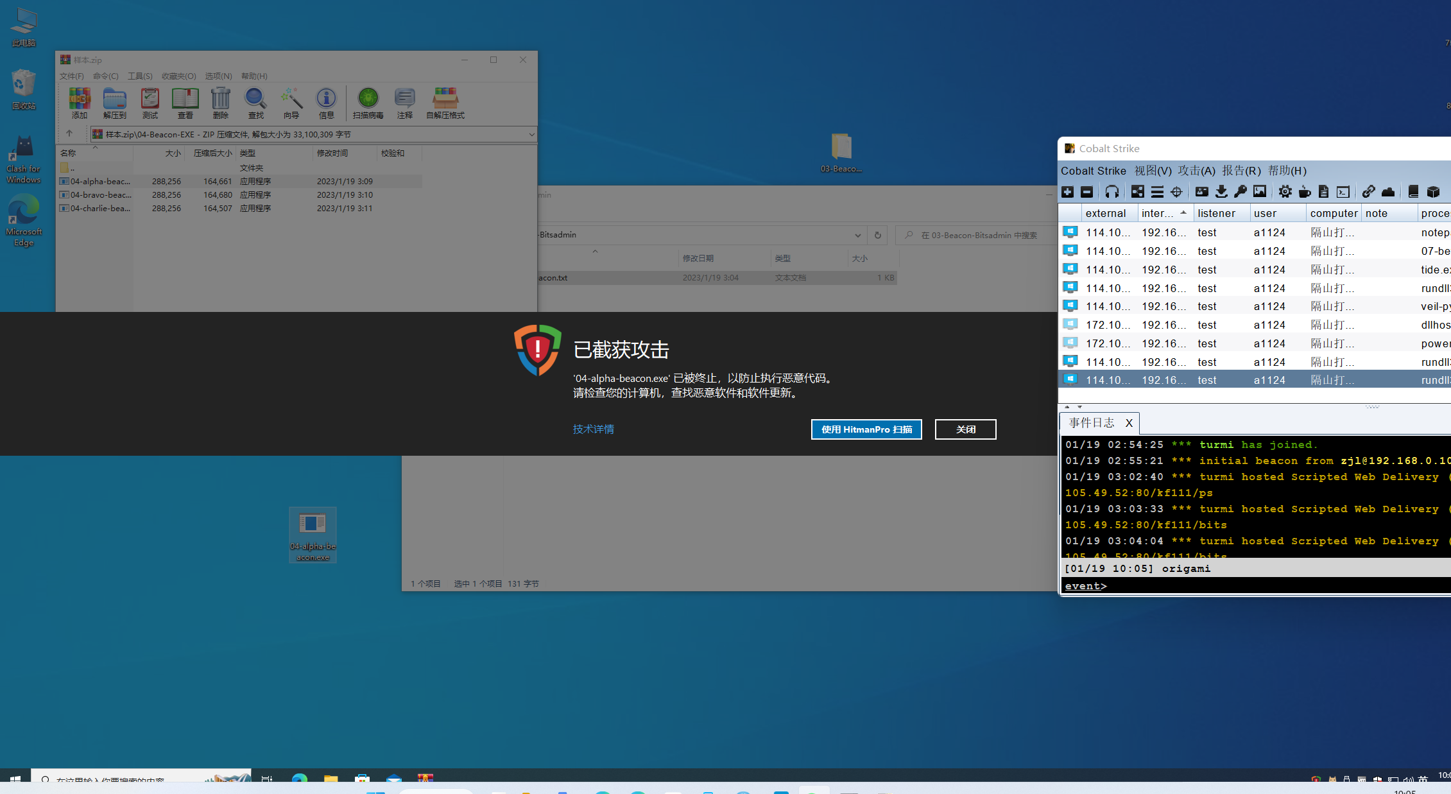Close the 事件日志 tab with X
1451x794 pixels.
1129,423
